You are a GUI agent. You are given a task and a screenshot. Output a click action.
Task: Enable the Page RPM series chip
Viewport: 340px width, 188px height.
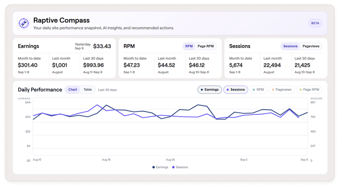tap(309, 90)
